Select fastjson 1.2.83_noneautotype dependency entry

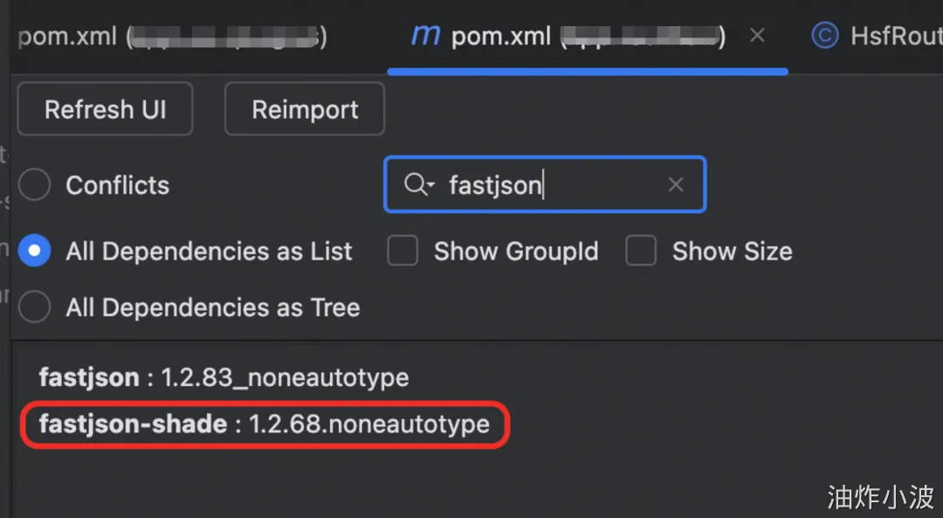point(224,378)
